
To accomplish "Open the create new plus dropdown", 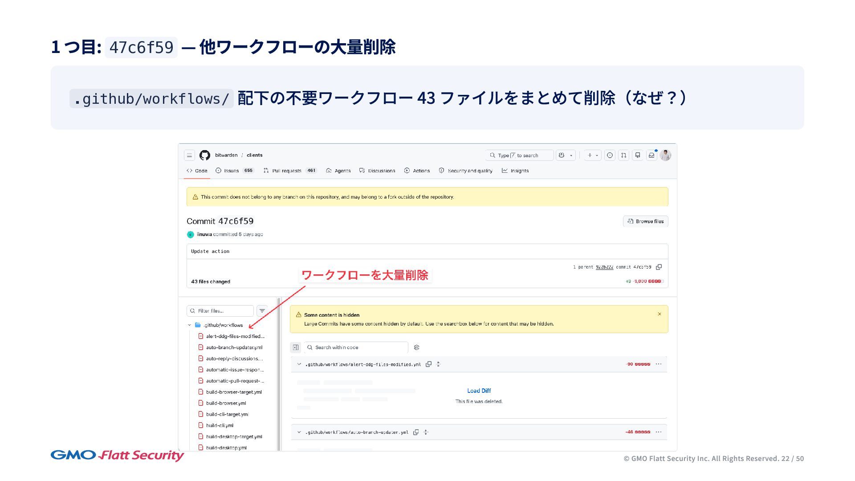I will (593, 155).
